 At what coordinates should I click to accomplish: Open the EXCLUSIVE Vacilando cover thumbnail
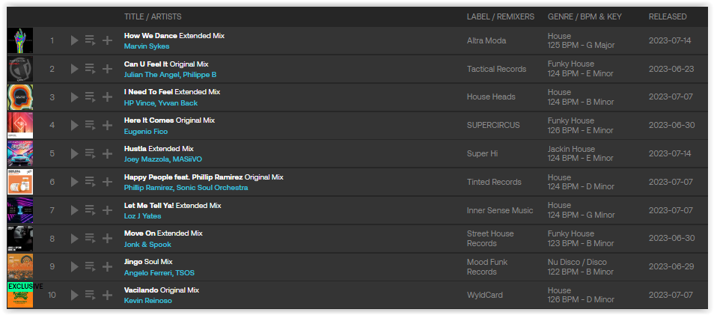click(x=20, y=295)
